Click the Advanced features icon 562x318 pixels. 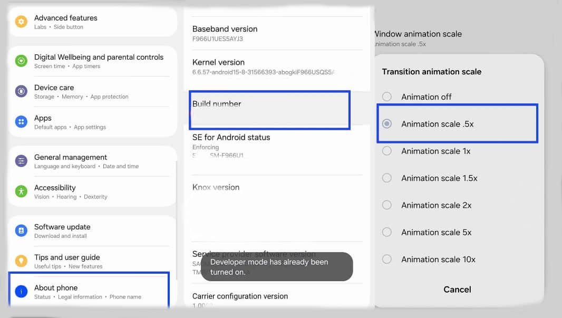[x=21, y=22]
